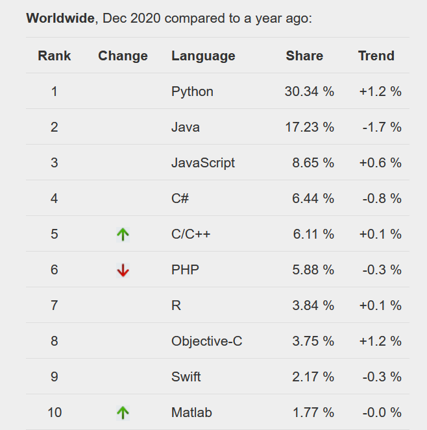427x430 pixels.
Task: Click the Change column header
Action: [x=123, y=56]
